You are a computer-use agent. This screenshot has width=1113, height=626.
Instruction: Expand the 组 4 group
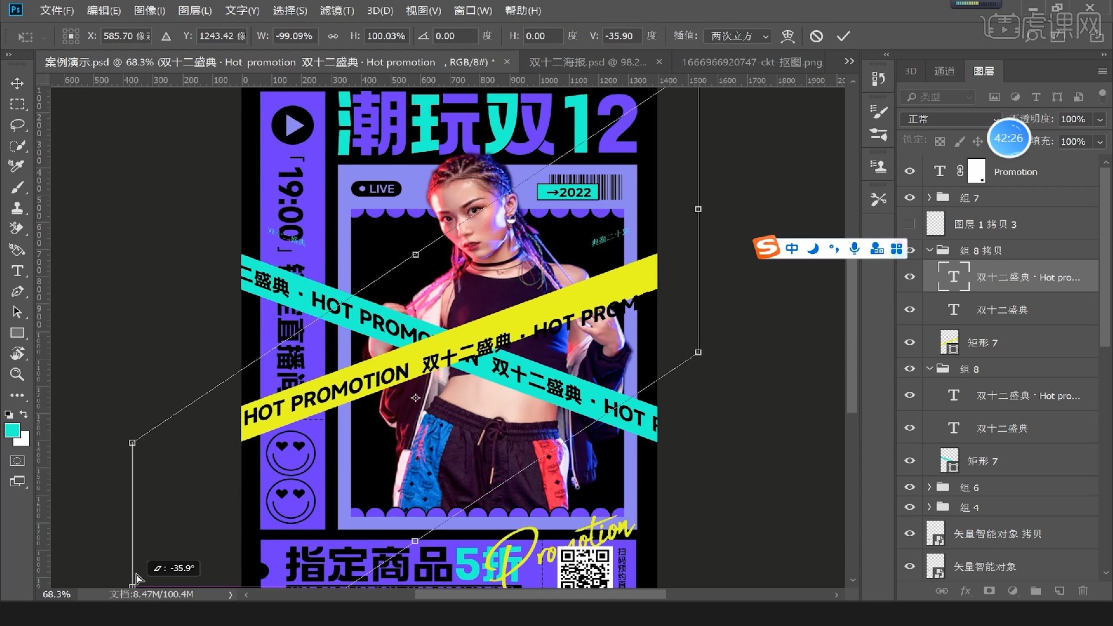tap(929, 507)
